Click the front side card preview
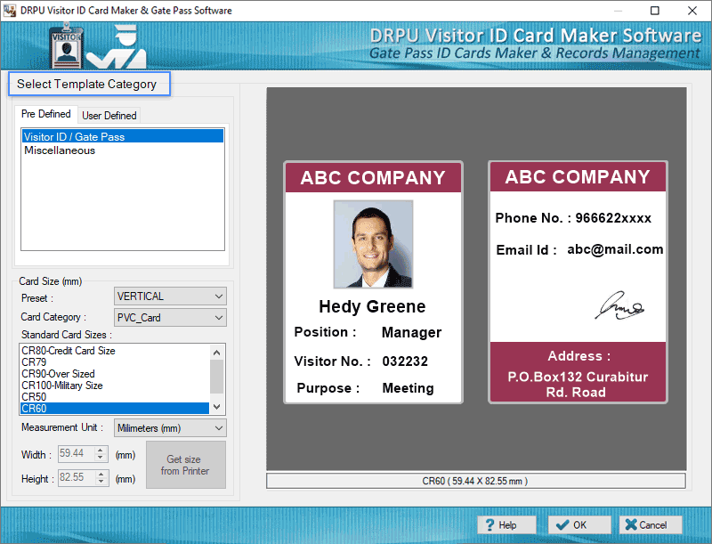Viewport: 712px width, 544px height. click(x=373, y=282)
